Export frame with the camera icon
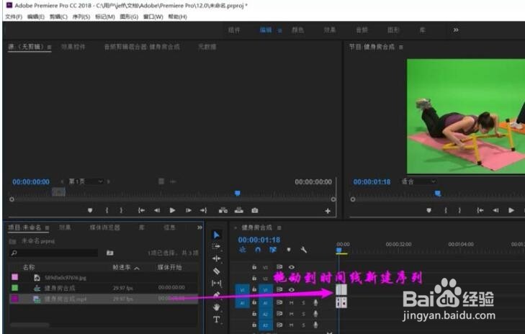This screenshot has width=525, height=334. 255,210
